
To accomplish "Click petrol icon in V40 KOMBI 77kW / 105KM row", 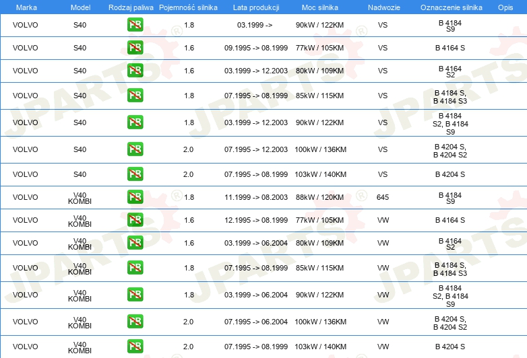I will coord(135,220).
